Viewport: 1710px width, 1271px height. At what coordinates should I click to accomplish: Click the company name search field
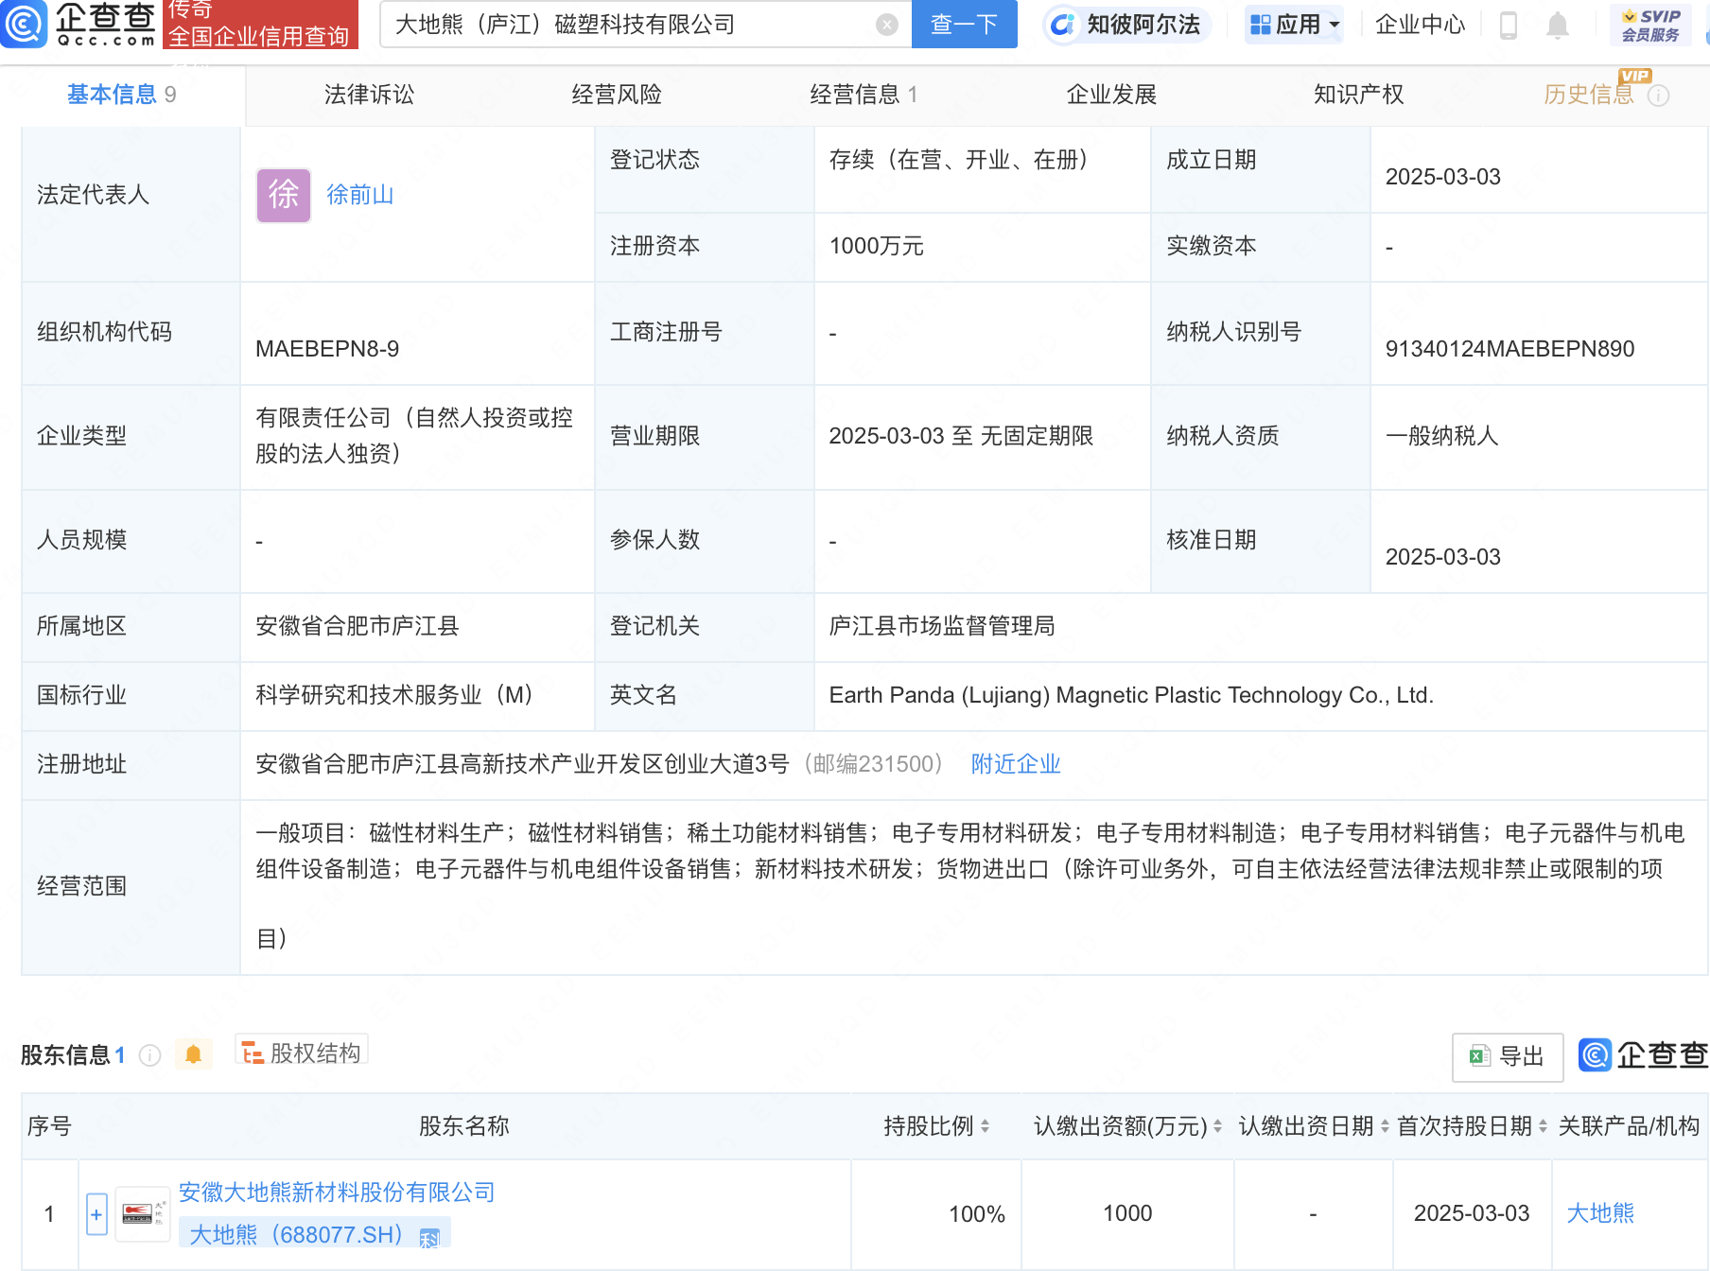coord(624,25)
